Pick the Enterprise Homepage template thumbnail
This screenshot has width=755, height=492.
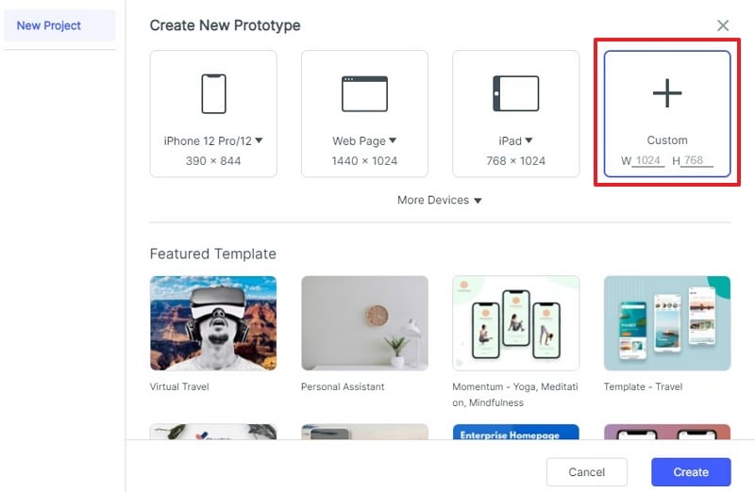click(515, 433)
